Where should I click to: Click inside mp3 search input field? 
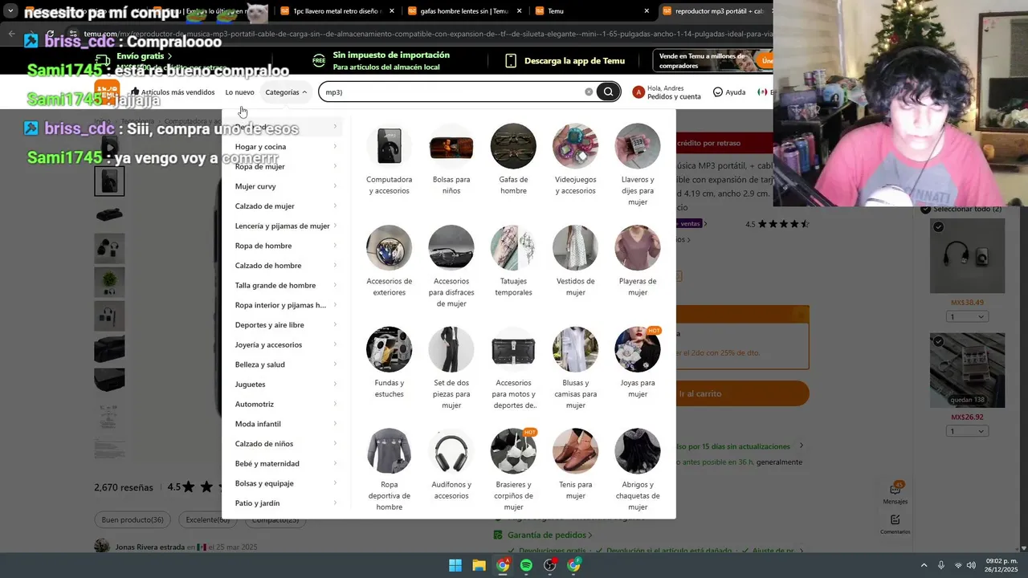(452, 92)
